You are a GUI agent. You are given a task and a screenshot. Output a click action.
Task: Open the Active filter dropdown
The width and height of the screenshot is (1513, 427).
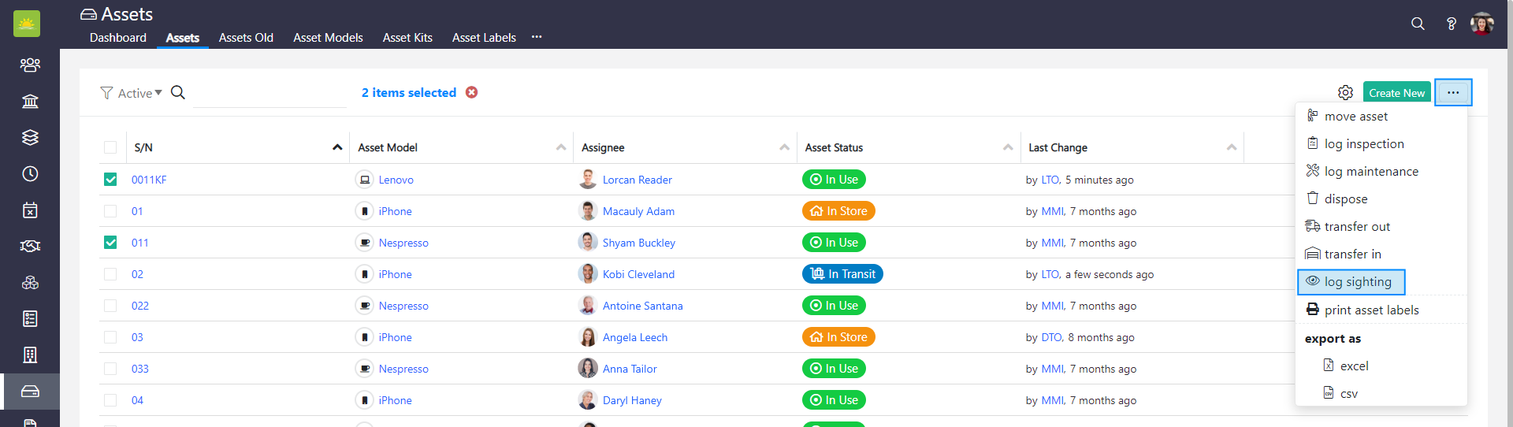click(x=132, y=93)
